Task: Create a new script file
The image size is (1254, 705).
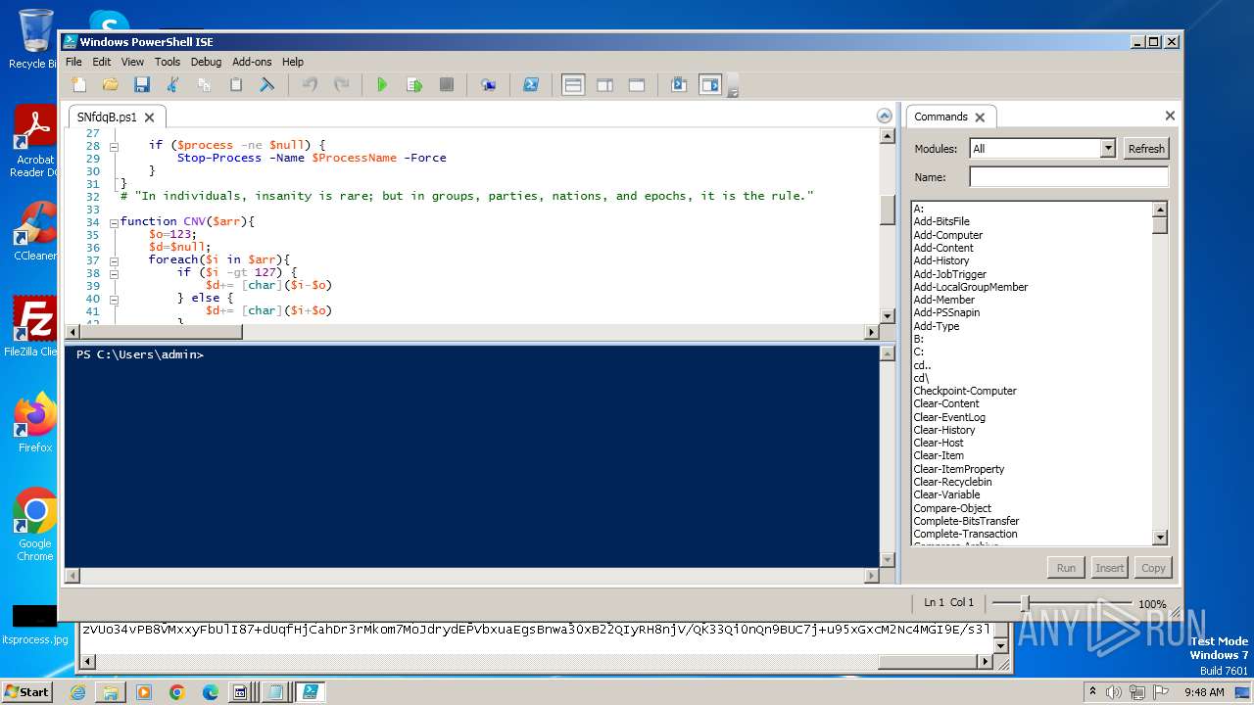Action: (78, 85)
